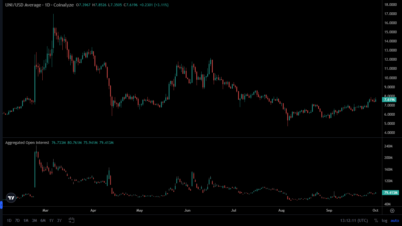This screenshot has height=226, width=402.
Task: Click the 200M open interest axis label
Action: (389, 158)
